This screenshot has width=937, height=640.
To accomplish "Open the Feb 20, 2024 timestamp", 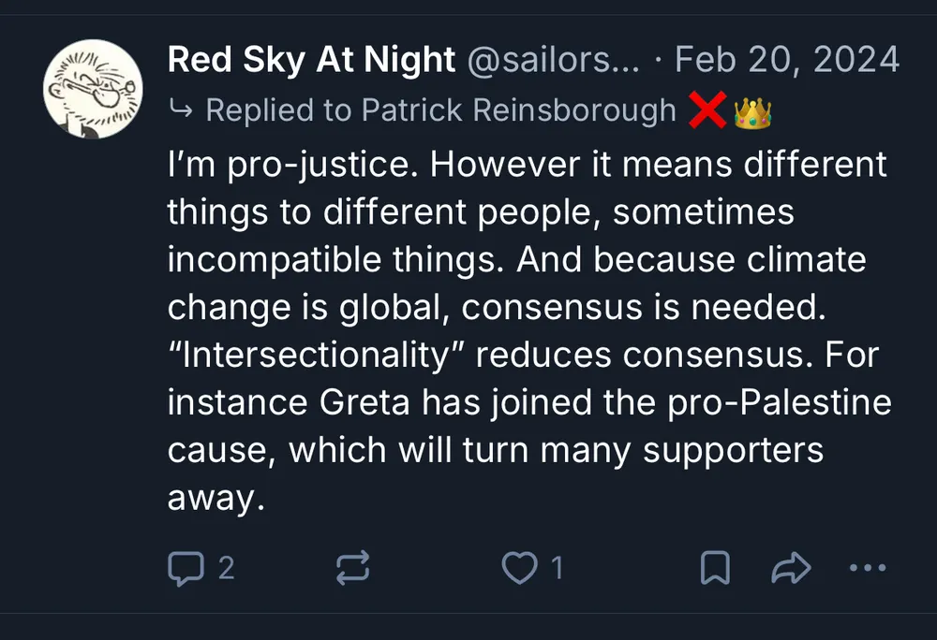I will pyautogui.click(x=787, y=61).
